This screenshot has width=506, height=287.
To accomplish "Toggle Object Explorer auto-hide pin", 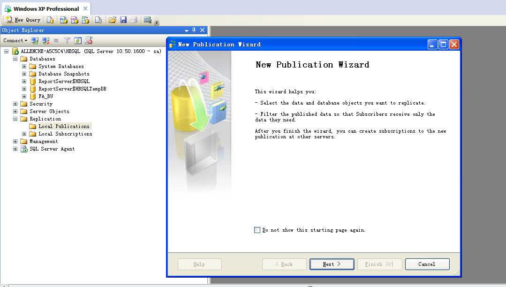I will click(x=194, y=30).
